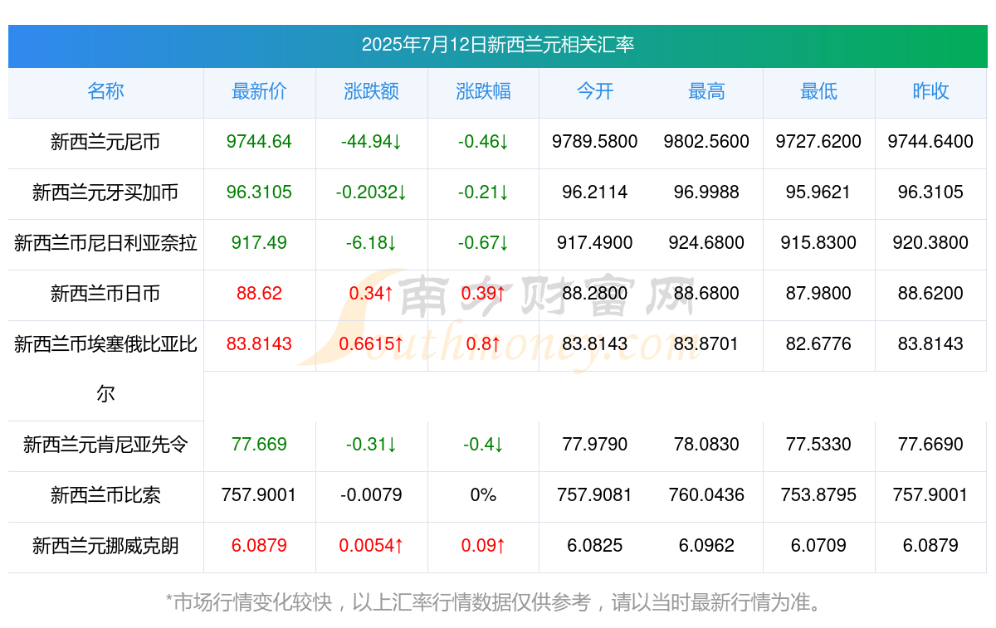Click the change value -6.18↓
Screen dimensions: 996x628
click(x=371, y=243)
